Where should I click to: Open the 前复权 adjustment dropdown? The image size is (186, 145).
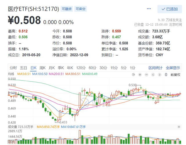tap(175, 75)
